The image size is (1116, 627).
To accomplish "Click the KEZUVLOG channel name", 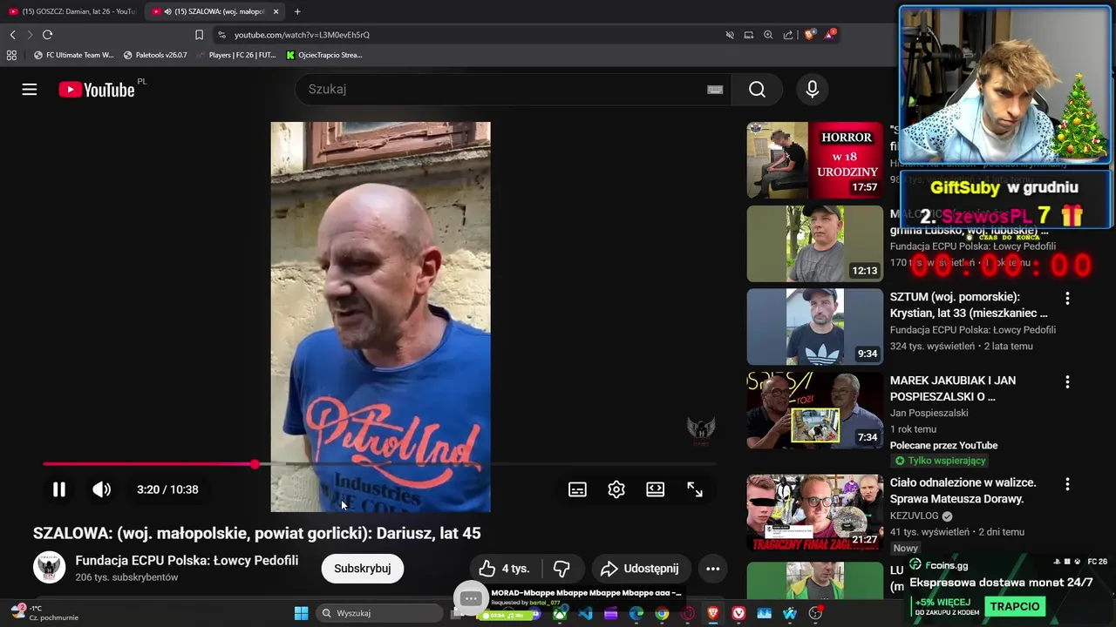I will point(915,516).
